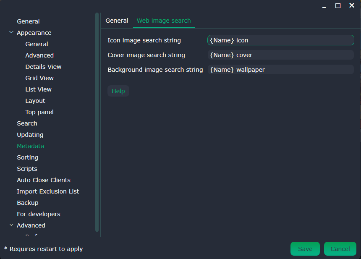
Task: Open the Web image search tab
Action: click(x=164, y=20)
